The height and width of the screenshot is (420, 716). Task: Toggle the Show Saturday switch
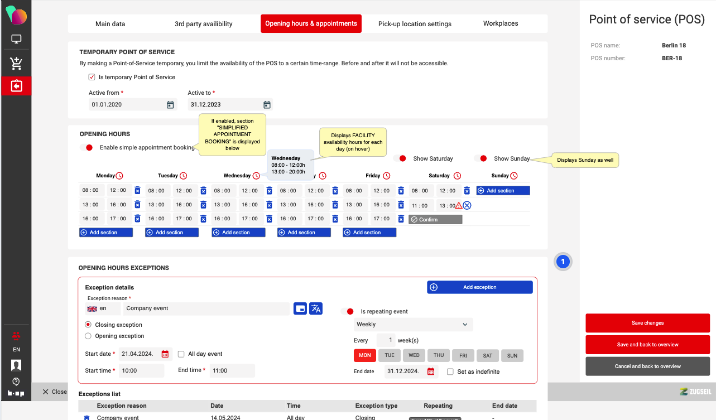click(400, 158)
